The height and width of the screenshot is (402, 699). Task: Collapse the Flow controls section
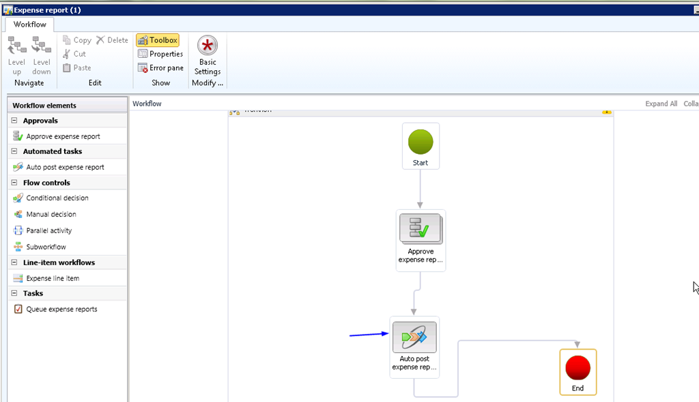14,183
